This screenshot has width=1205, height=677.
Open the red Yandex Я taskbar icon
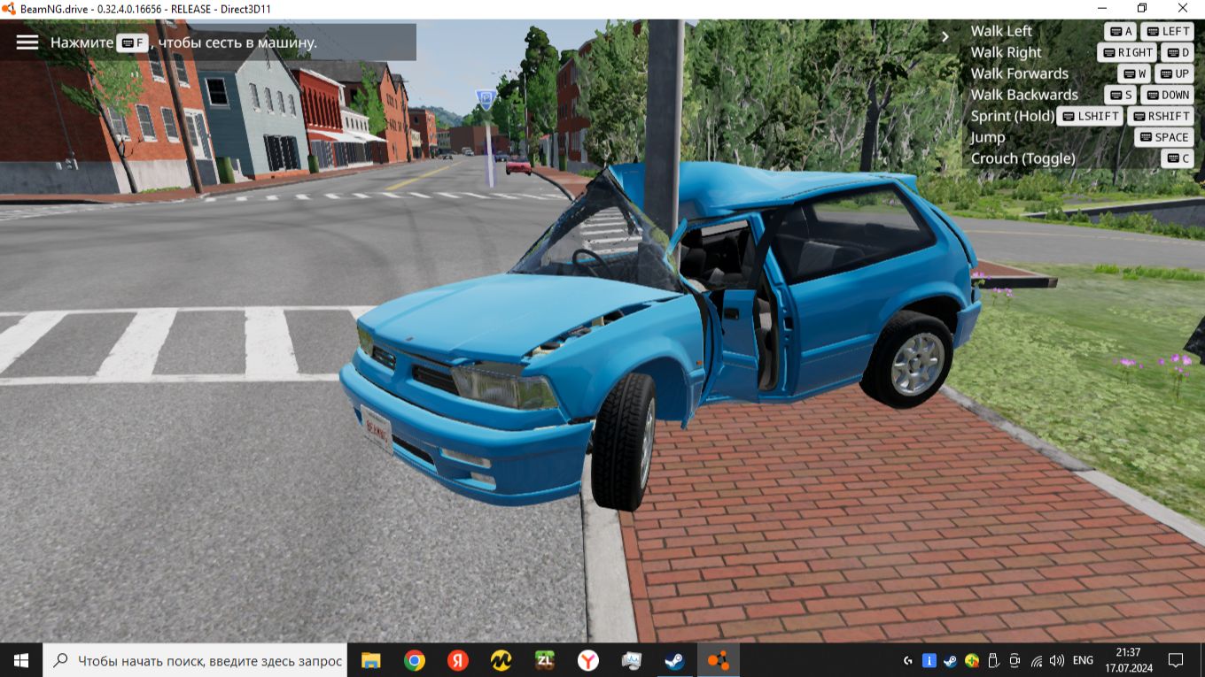pos(457,660)
